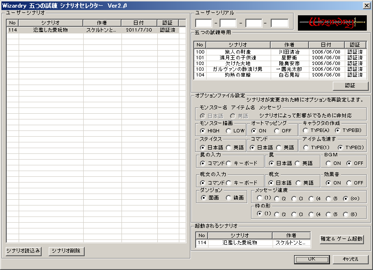Select scenario 103 ガルヴァンの酢漬け男
The width and height of the screenshot is (373, 270).
click(x=280, y=69)
